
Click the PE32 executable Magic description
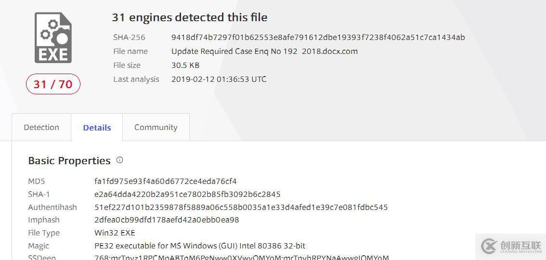pos(200,246)
